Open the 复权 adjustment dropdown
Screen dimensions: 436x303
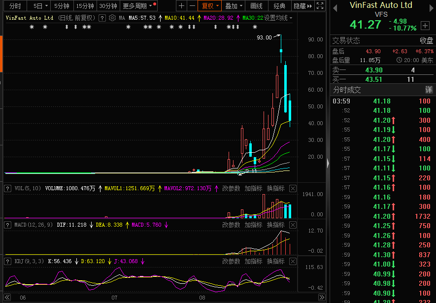coord(209,6)
